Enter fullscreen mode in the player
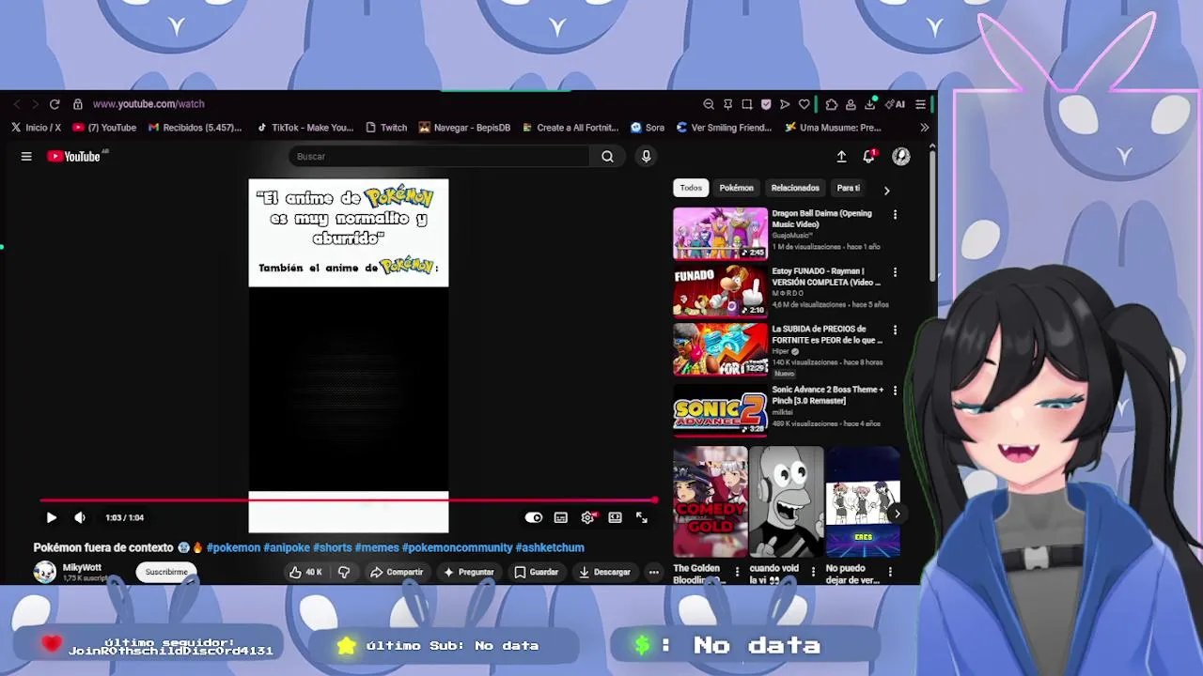Image resolution: width=1203 pixels, height=676 pixels. (x=642, y=517)
